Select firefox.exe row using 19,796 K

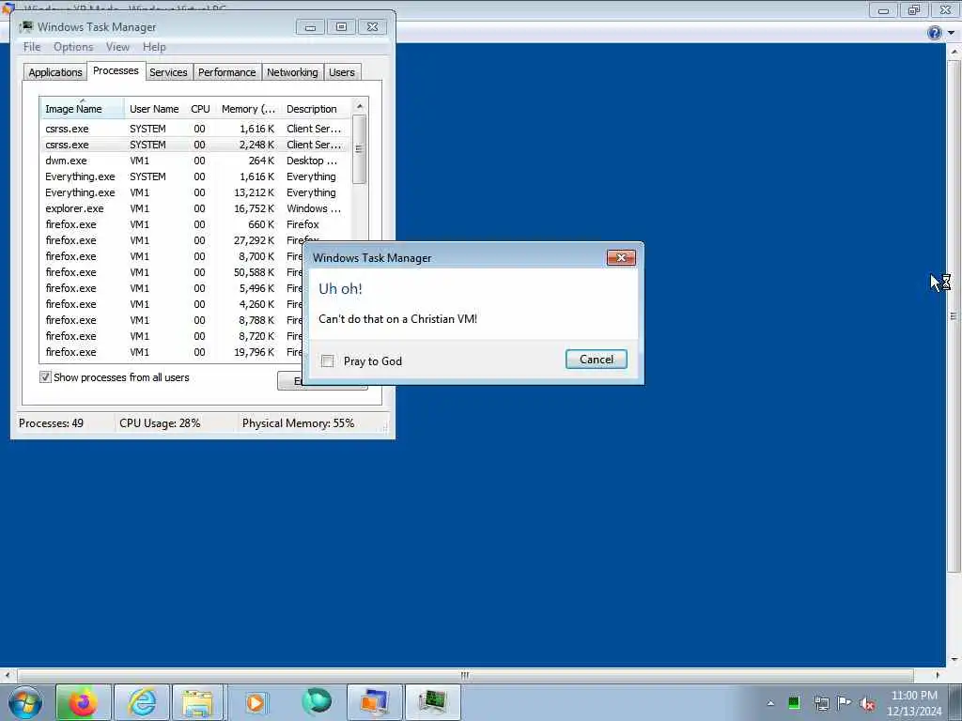click(172, 352)
